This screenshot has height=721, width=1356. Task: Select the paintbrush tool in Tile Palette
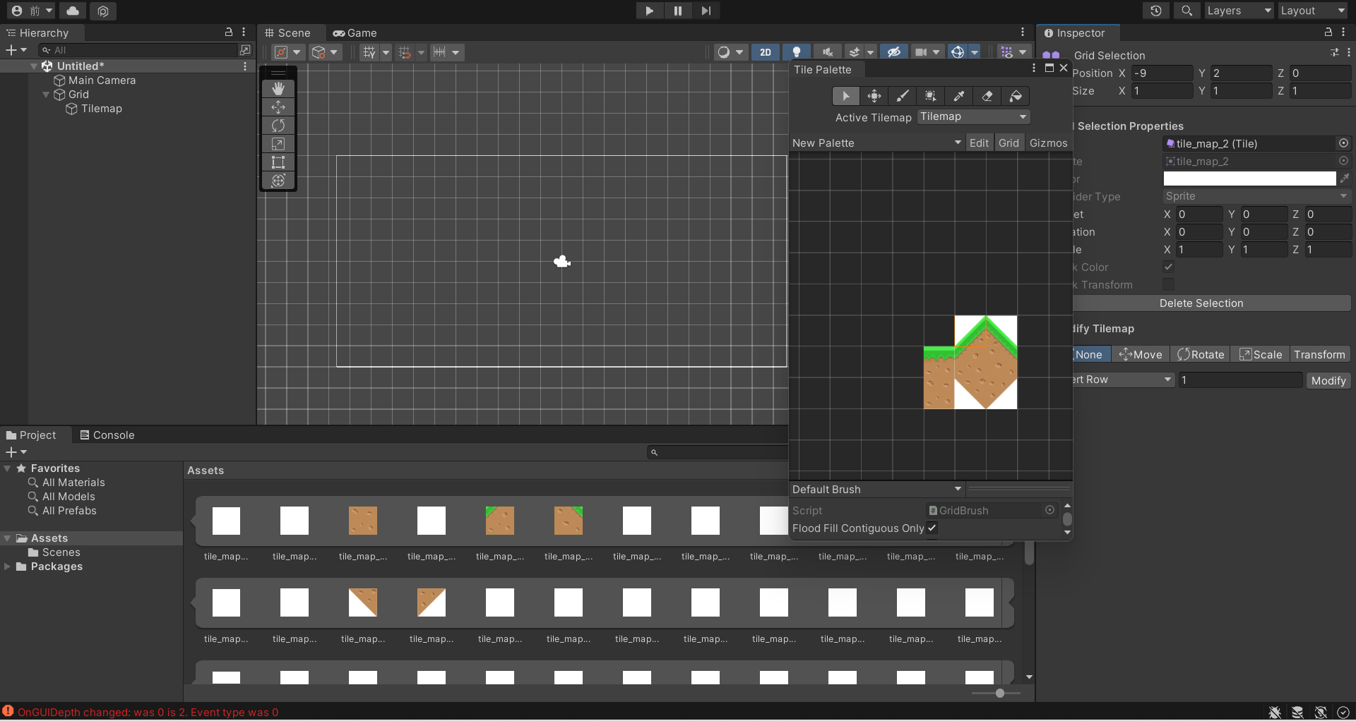pyautogui.click(x=902, y=96)
